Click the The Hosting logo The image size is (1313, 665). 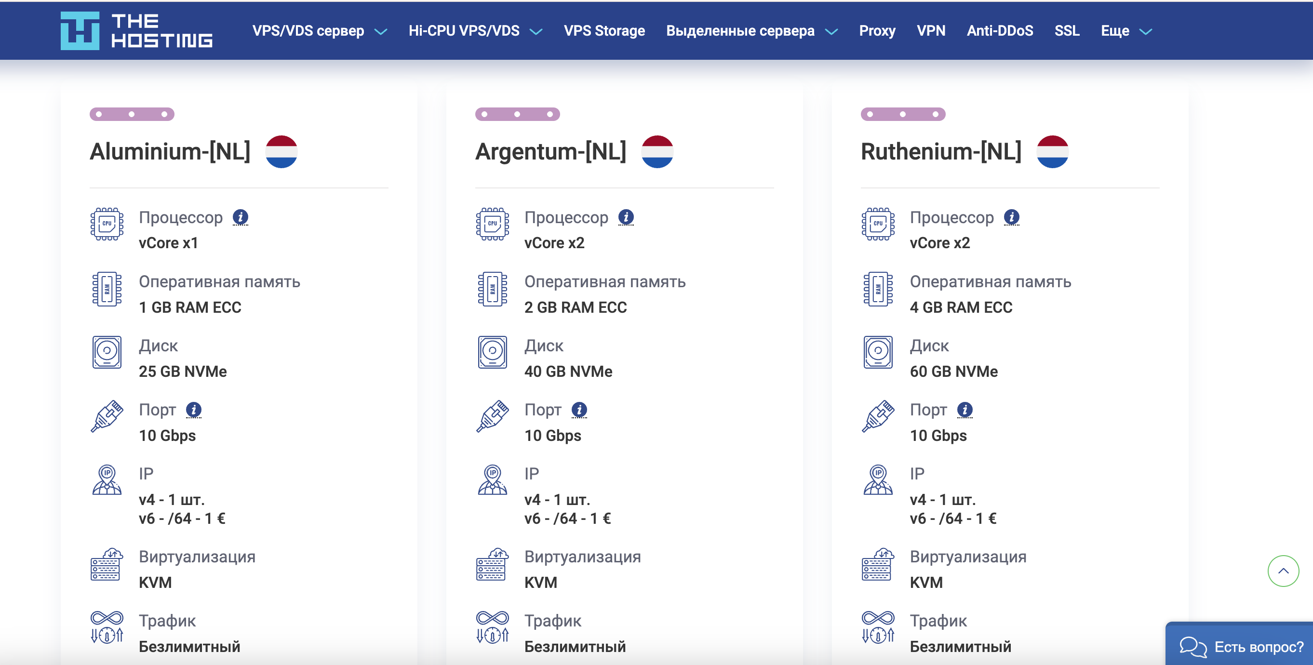click(x=136, y=30)
